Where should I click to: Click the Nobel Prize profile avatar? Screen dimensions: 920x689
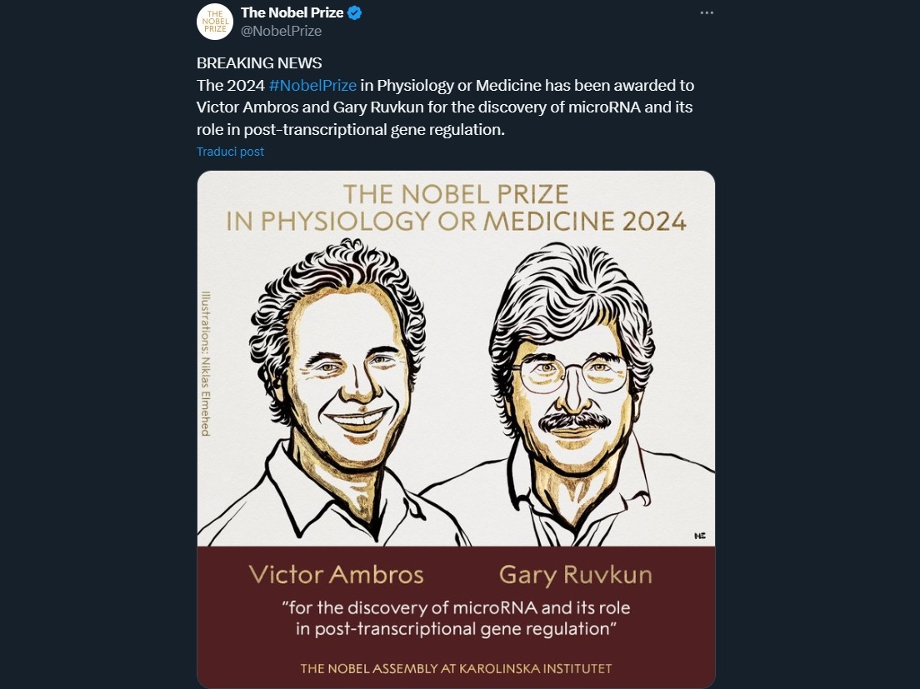pyautogui.click(x=214, y=22)
